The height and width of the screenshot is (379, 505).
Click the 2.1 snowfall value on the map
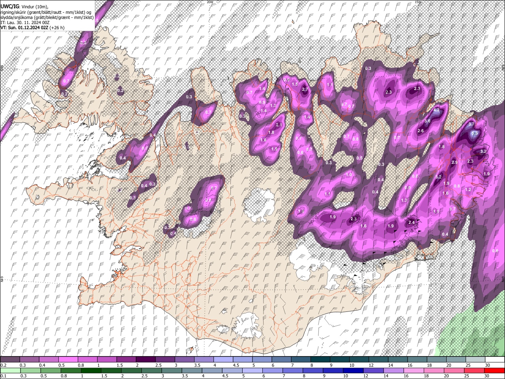click(279, 125)
